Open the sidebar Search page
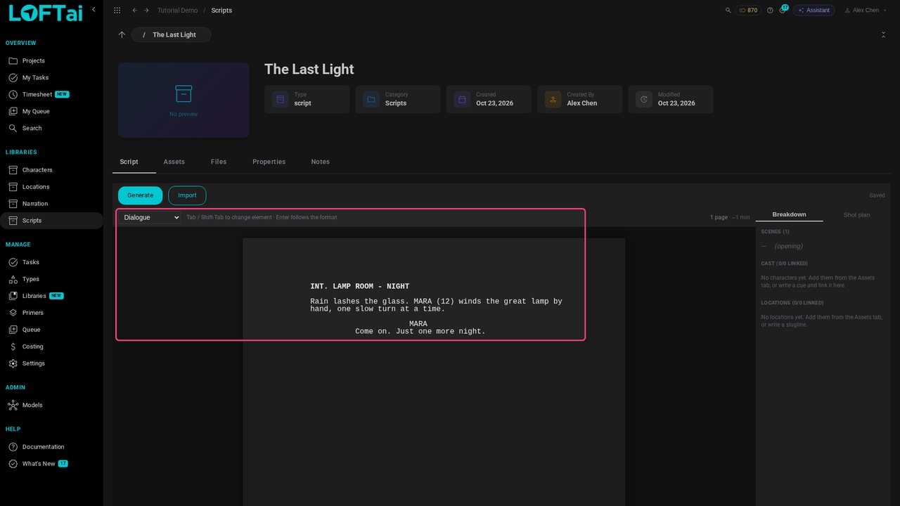 tap(51, 129)
